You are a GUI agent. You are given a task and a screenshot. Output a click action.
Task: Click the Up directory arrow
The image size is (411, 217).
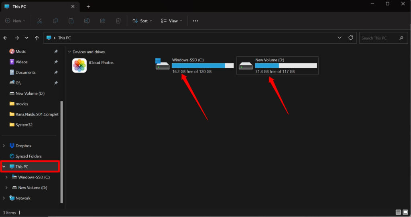tap(37, 38)
